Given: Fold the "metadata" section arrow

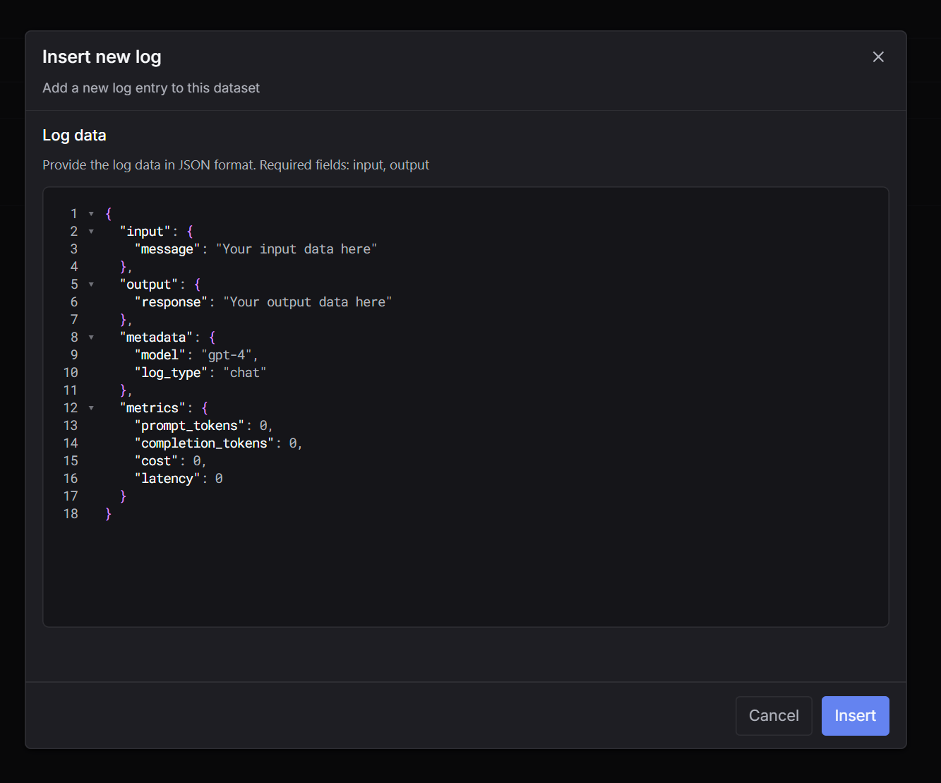Looking at the screenshot, I should (91, 337).
